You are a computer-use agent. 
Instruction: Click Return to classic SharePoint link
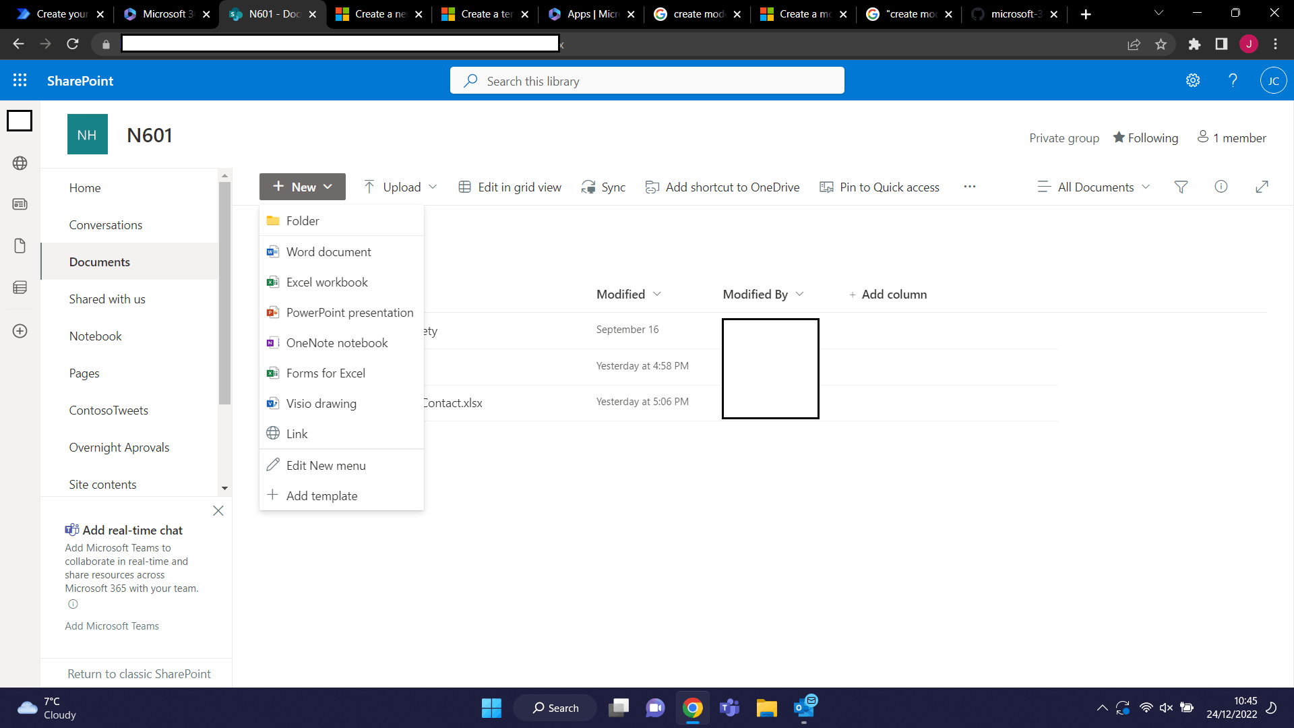(x=139, y=673)
